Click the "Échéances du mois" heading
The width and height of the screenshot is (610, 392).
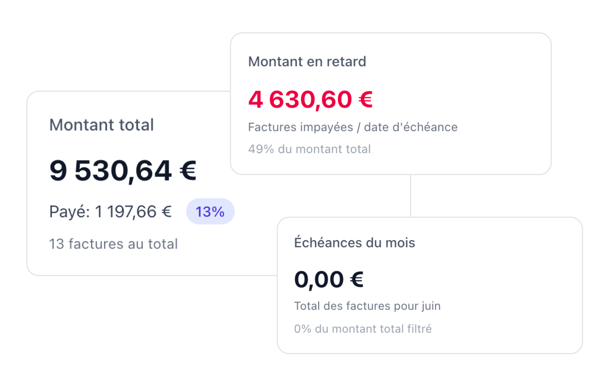(x=354, y=243)
